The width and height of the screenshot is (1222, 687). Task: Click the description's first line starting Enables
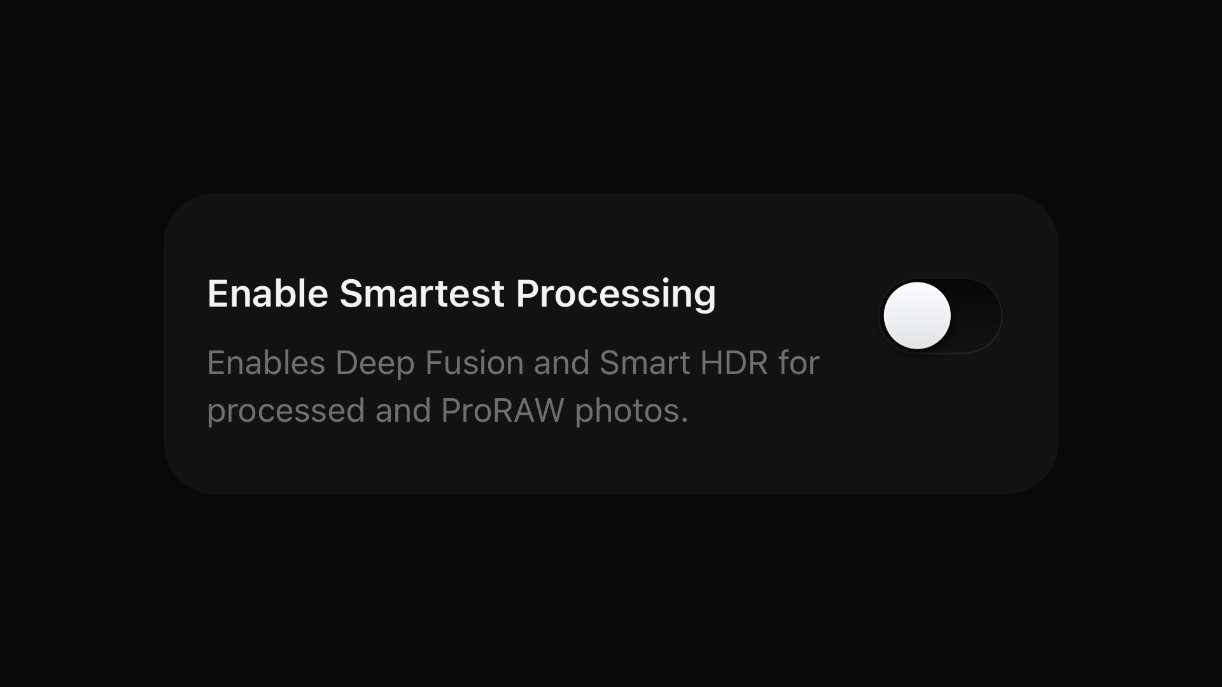pos(513,363)
